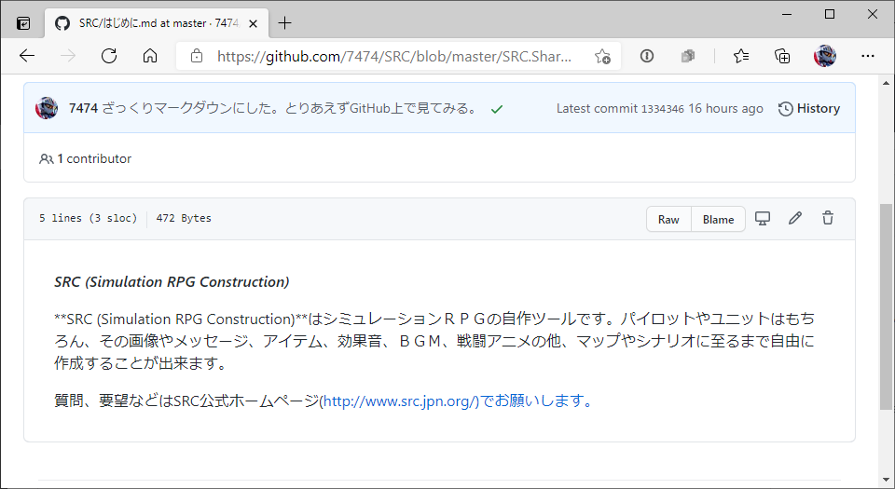The image size is (895, 489).
Task: Click the page scrollbar thumb
Action: coord(886,306)
